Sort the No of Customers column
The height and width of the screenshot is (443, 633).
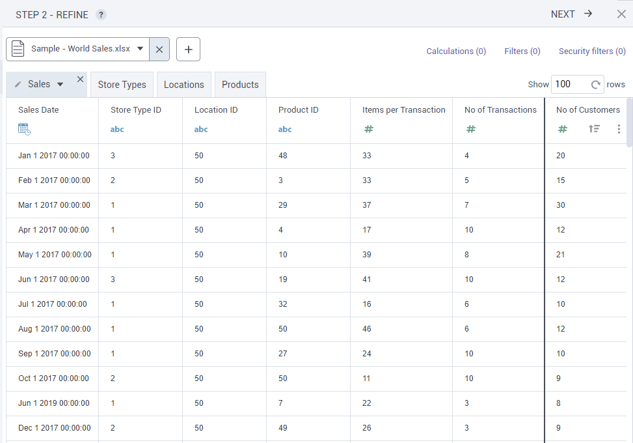pyautogui.click(x=594, y=129)
